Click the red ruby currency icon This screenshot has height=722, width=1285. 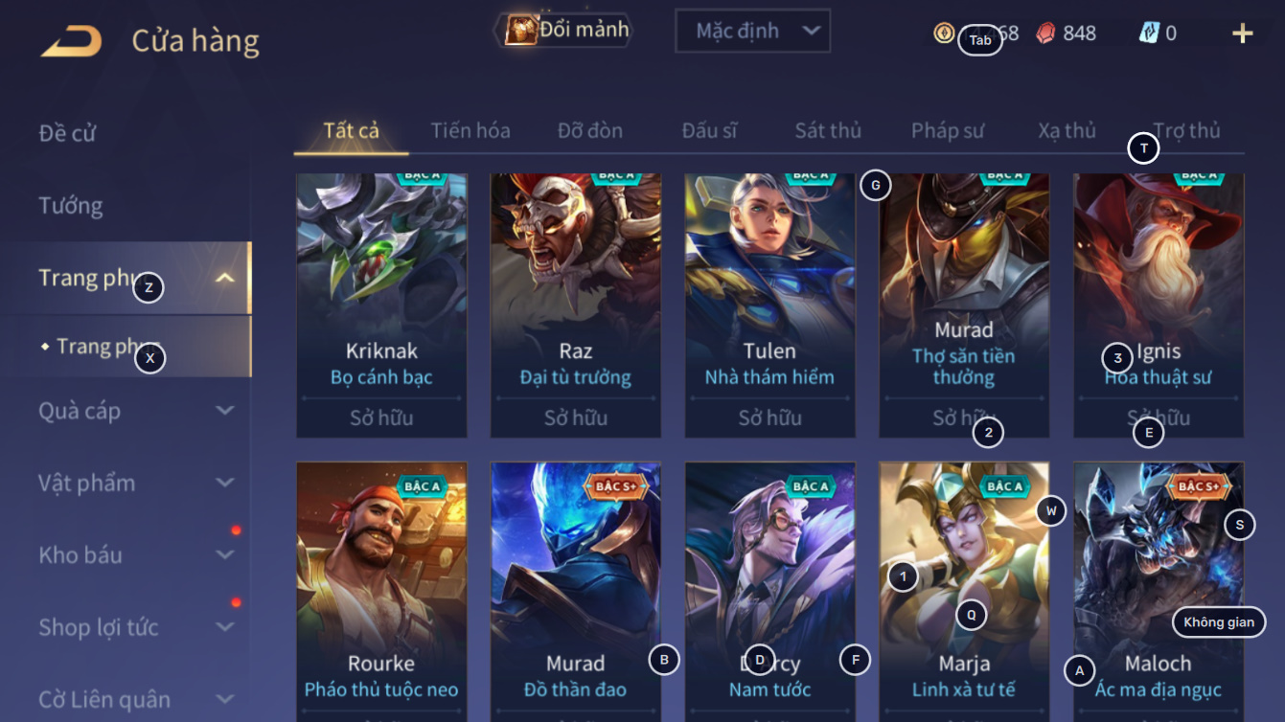(x=1047, y=34)
